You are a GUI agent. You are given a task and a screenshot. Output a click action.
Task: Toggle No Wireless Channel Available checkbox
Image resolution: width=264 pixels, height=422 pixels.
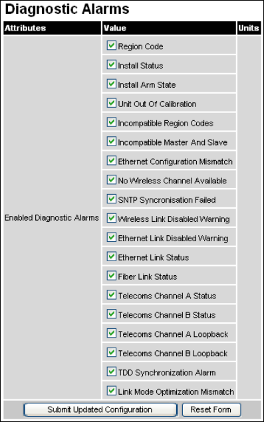pos(111,180)
